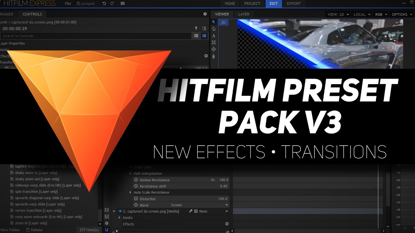Toggle keyframing for Blend
The width and height of the screenshot is (415, 233).
136,205
